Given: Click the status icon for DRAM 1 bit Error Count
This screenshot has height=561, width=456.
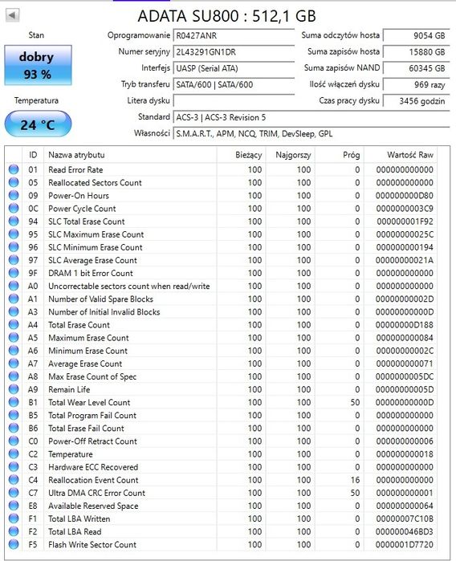Looking at the screenshot, I should point(14,273).
